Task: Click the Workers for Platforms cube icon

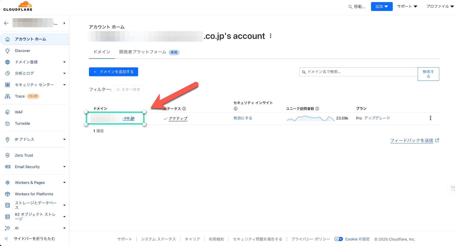Action: (7, 194)
